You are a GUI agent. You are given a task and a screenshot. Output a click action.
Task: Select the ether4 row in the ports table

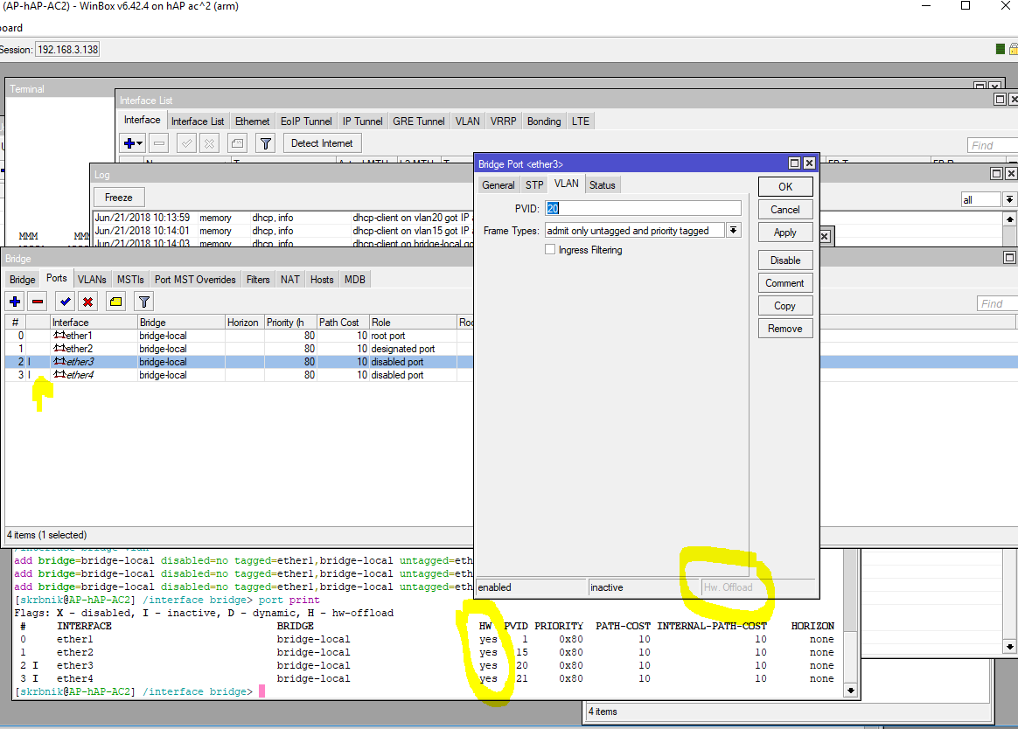pos(79,375)
